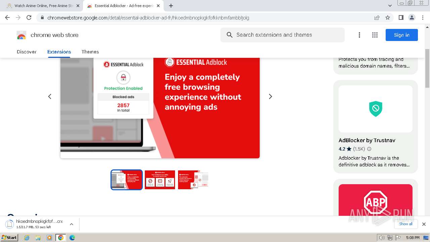Open the Windows Start menu

tap(9, 238)
